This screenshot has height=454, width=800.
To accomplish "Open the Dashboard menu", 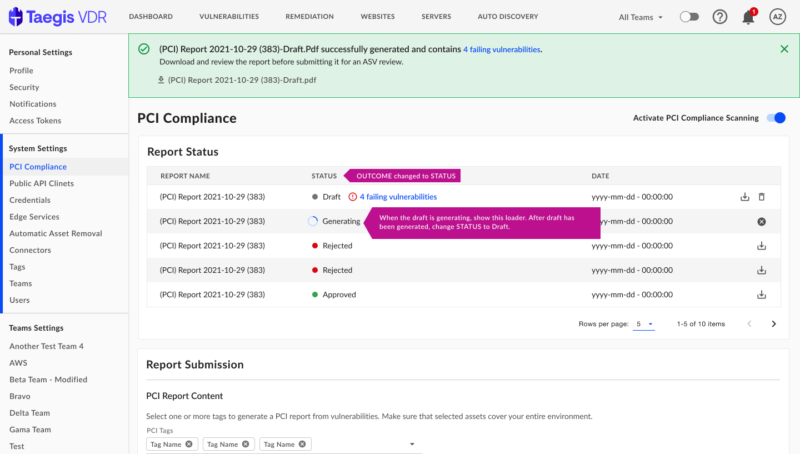I will pyautogui.click(x=151, y=17).
